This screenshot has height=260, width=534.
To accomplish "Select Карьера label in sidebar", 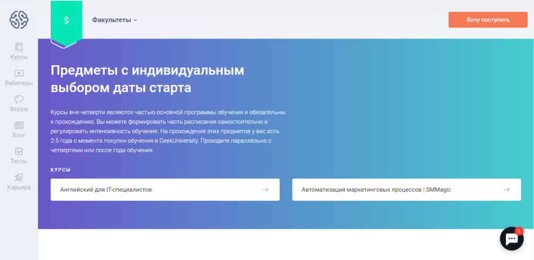I will (19, 187).
